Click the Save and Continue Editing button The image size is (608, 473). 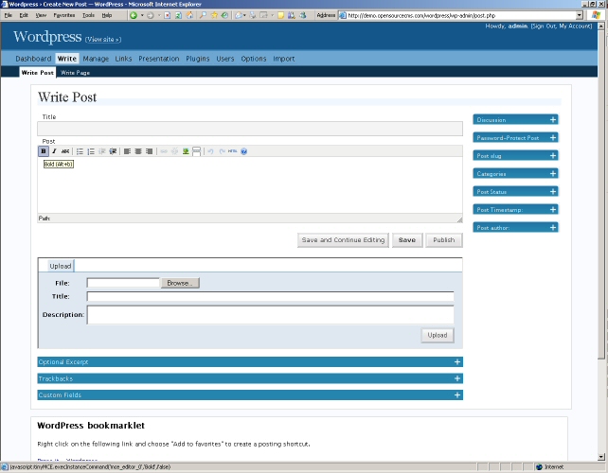tap(343, 239)
